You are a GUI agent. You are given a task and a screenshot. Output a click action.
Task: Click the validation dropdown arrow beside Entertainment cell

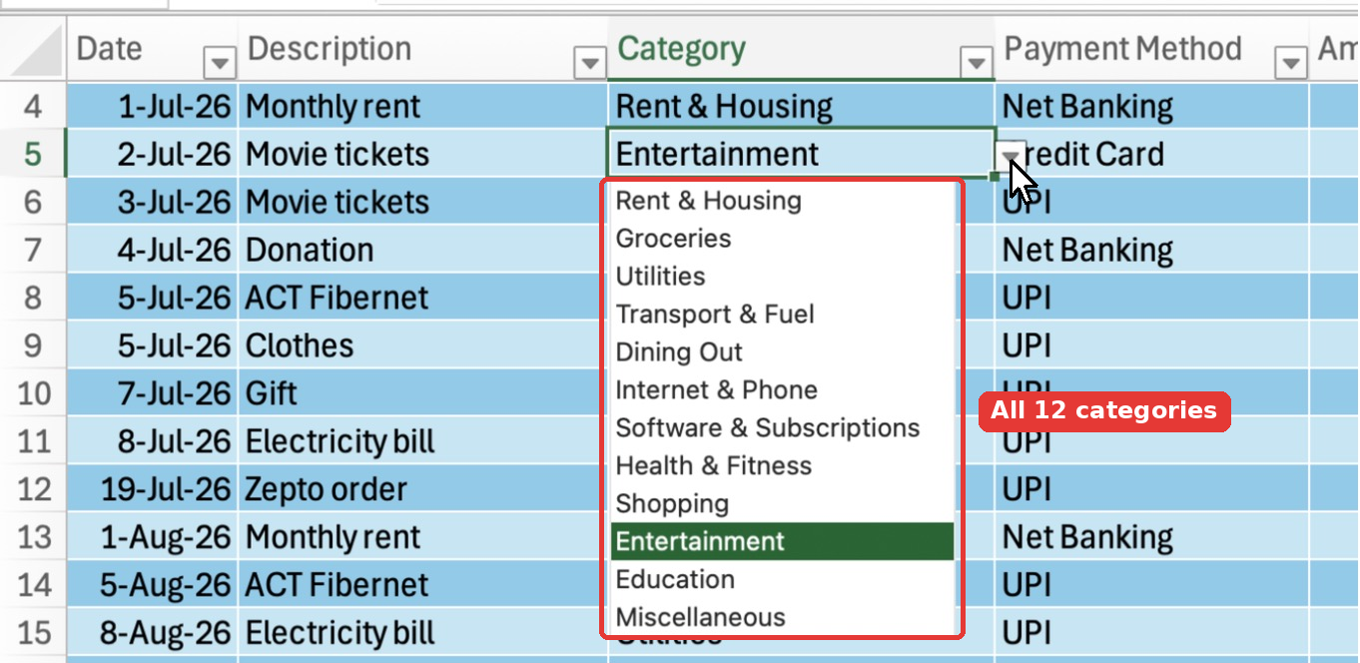[1011, 155]
